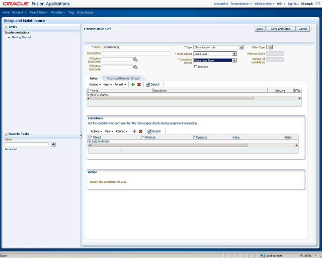Click the task search go arrow
322x258 pixels.
point(53,145)
